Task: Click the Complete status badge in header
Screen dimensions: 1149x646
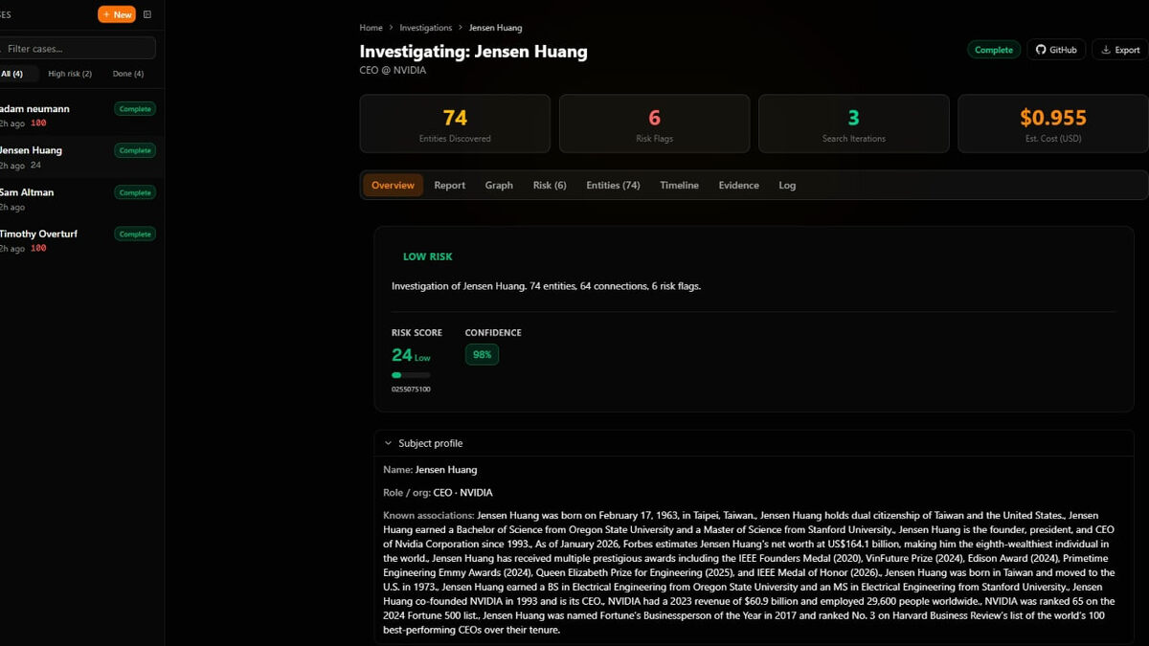Action: pyautogui.click(x=994, y=50)
